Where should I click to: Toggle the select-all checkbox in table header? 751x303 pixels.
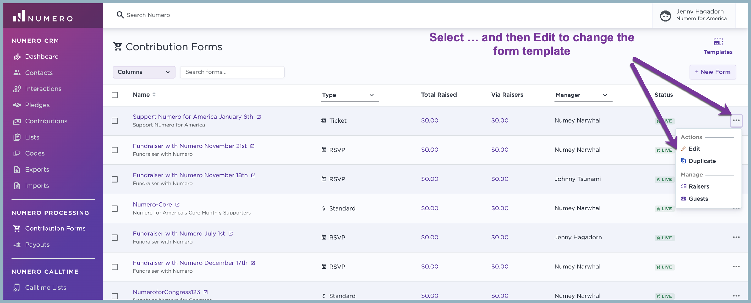115,95
